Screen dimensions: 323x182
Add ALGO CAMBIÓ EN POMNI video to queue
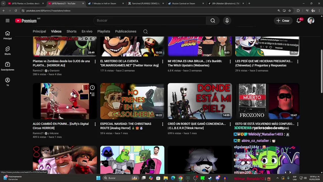92,94
